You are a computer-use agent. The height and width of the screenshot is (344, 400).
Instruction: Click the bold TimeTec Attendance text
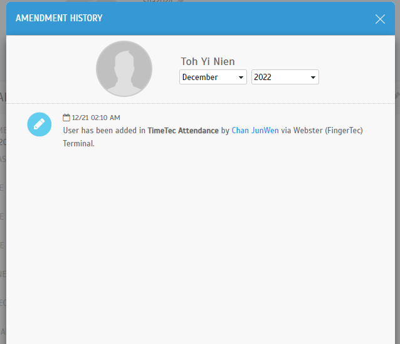(183, 131)
